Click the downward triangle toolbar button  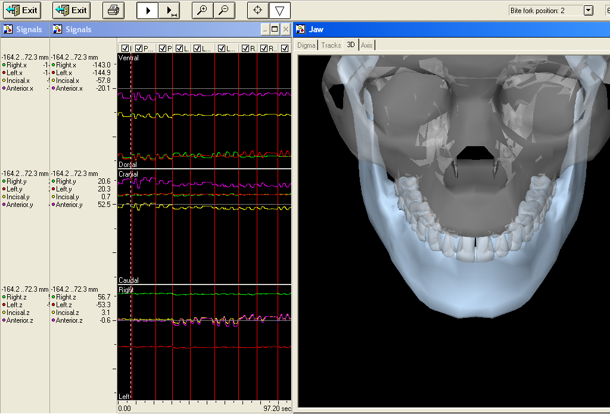[279, 10]
